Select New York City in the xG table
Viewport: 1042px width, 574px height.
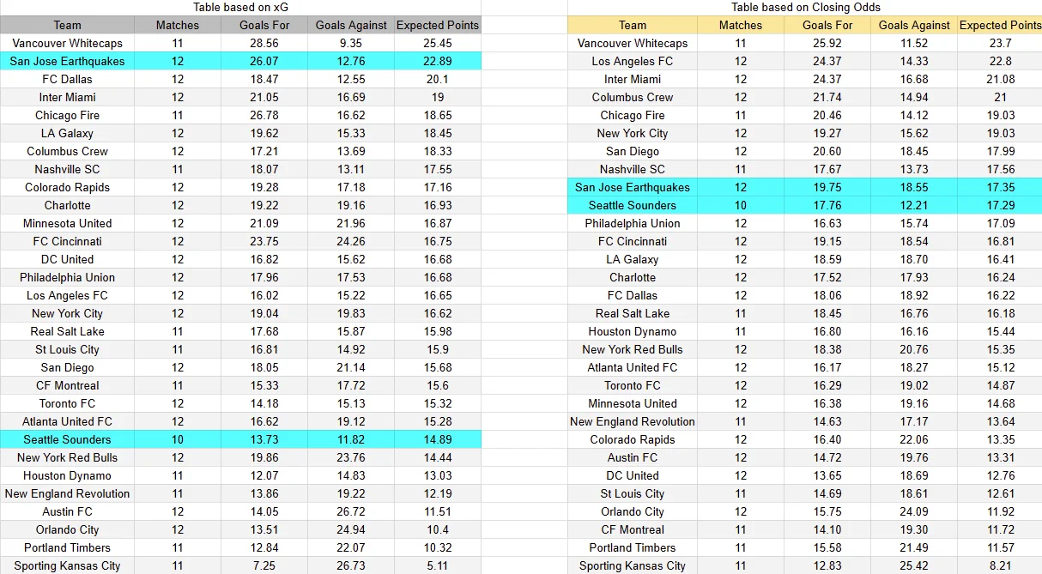68,313
